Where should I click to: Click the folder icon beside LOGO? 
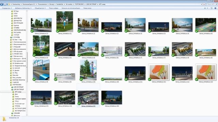pyautogui.click(x=12, y=14)
